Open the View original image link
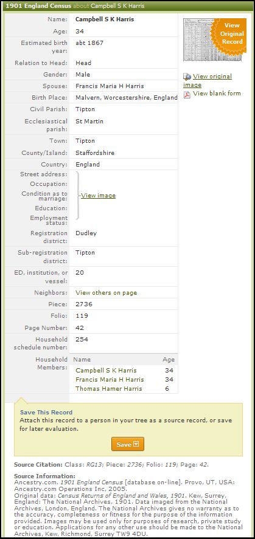 208,80
